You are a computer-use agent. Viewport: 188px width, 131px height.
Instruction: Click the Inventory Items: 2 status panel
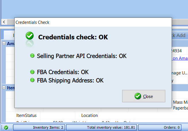click(39, 127)
